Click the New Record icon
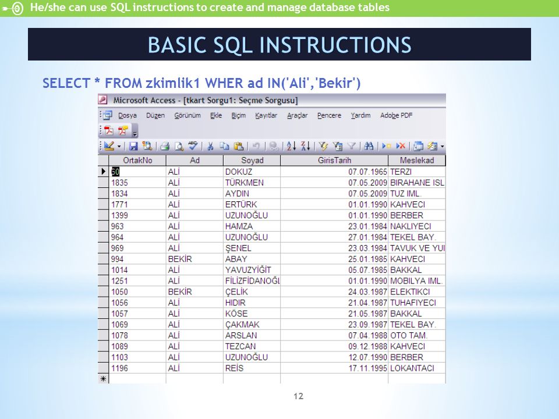 [x=387, y=146]
